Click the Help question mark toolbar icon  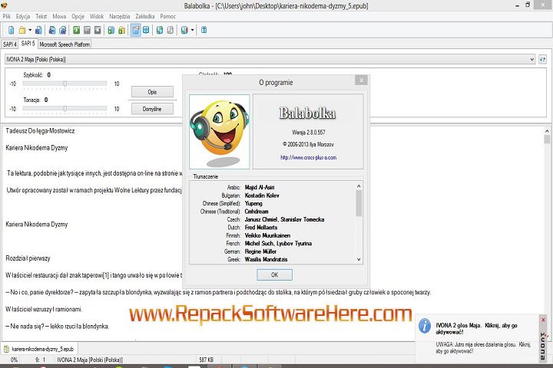tap(204, 31)
